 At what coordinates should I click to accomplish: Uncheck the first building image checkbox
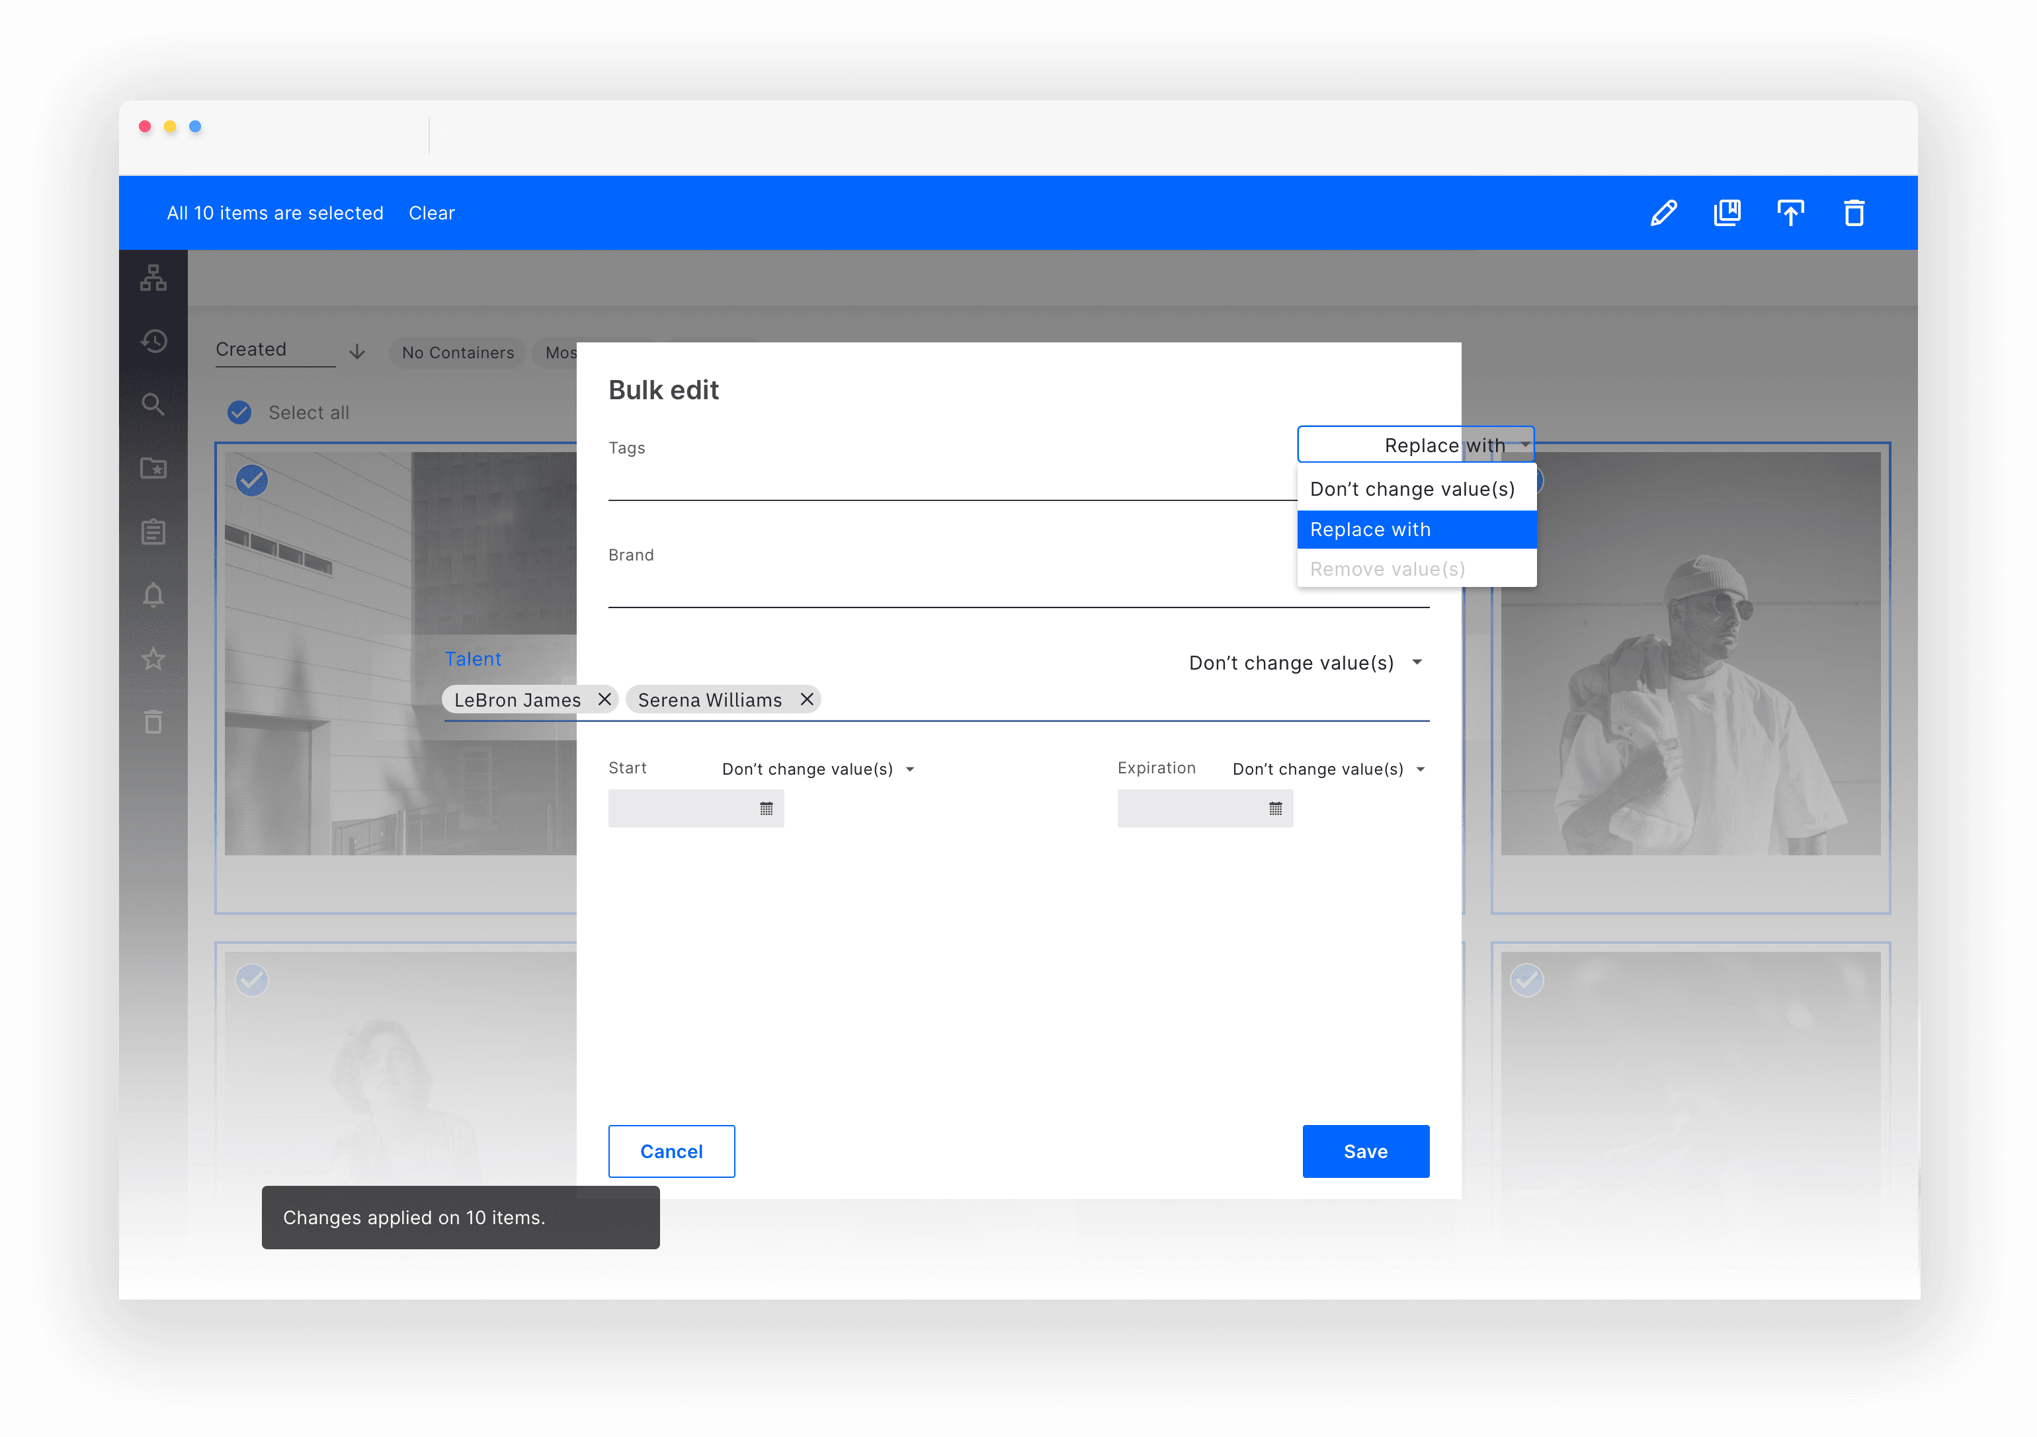coord(252,481)
